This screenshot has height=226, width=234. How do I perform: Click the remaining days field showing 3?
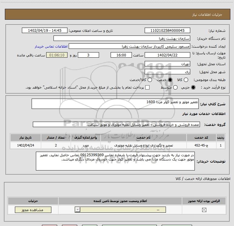[88, 55]
